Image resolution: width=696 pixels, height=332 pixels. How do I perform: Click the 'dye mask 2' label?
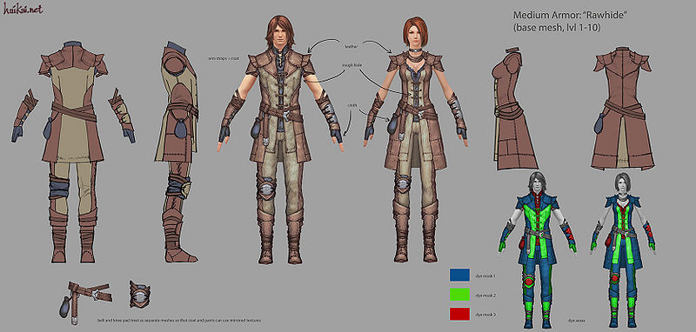[x=485, y=295]
